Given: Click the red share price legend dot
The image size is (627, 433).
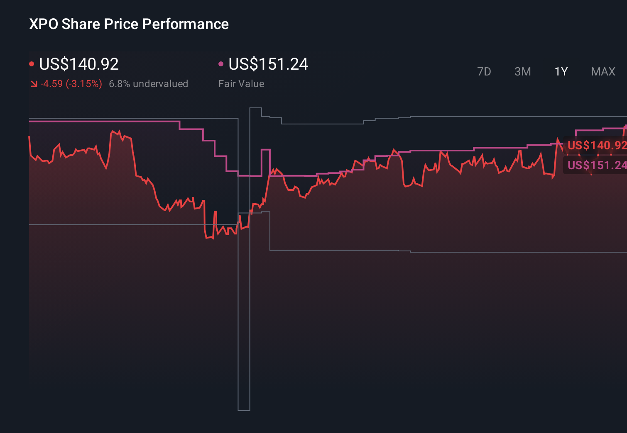Looking at the screenshot, I should tap(32, 63).
